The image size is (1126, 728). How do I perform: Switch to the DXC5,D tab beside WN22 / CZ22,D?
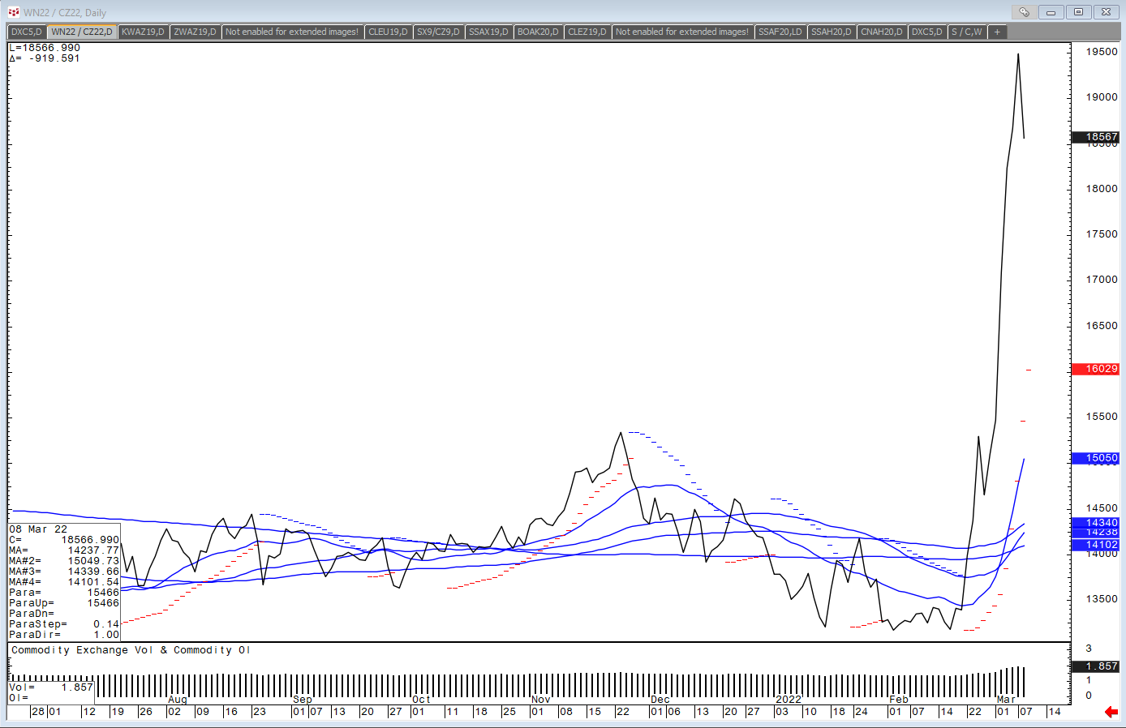tap(27, 32)
